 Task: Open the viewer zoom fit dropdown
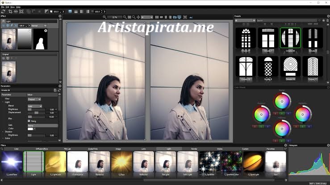pos(147,17)
